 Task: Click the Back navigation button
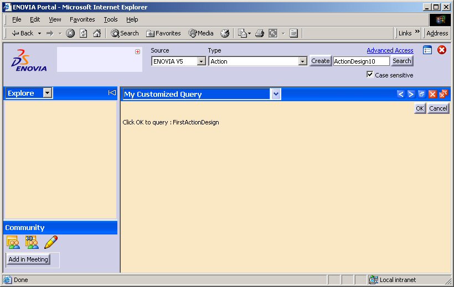[22, 33]
